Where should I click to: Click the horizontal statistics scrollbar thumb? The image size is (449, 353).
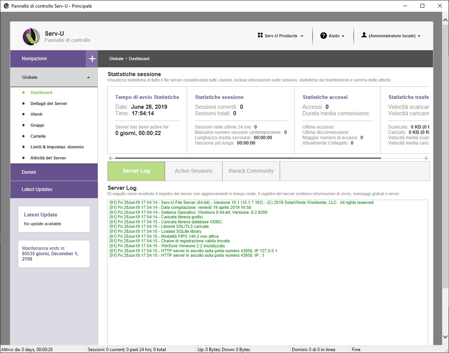[x=248, y=158]
